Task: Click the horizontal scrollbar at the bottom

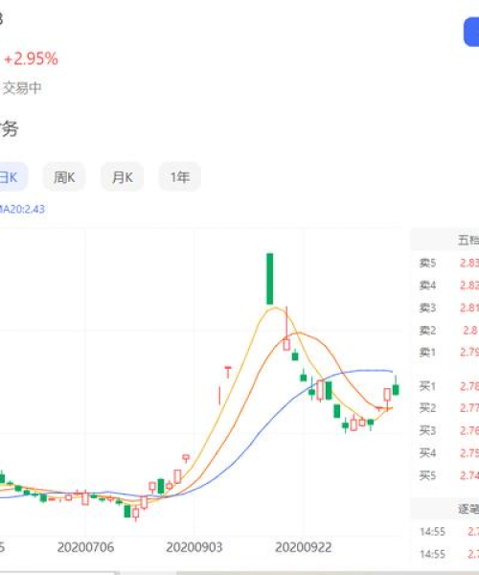Action: click(x=239, y=573)
